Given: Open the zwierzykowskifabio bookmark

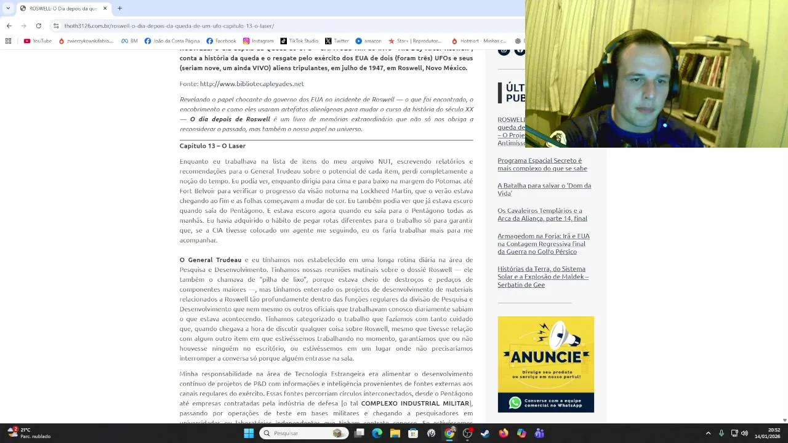Looking at the screenshot, I should (x=86, y=41).
